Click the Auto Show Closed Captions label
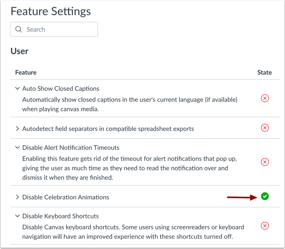The image size is (285, 249). pos(61,89)
